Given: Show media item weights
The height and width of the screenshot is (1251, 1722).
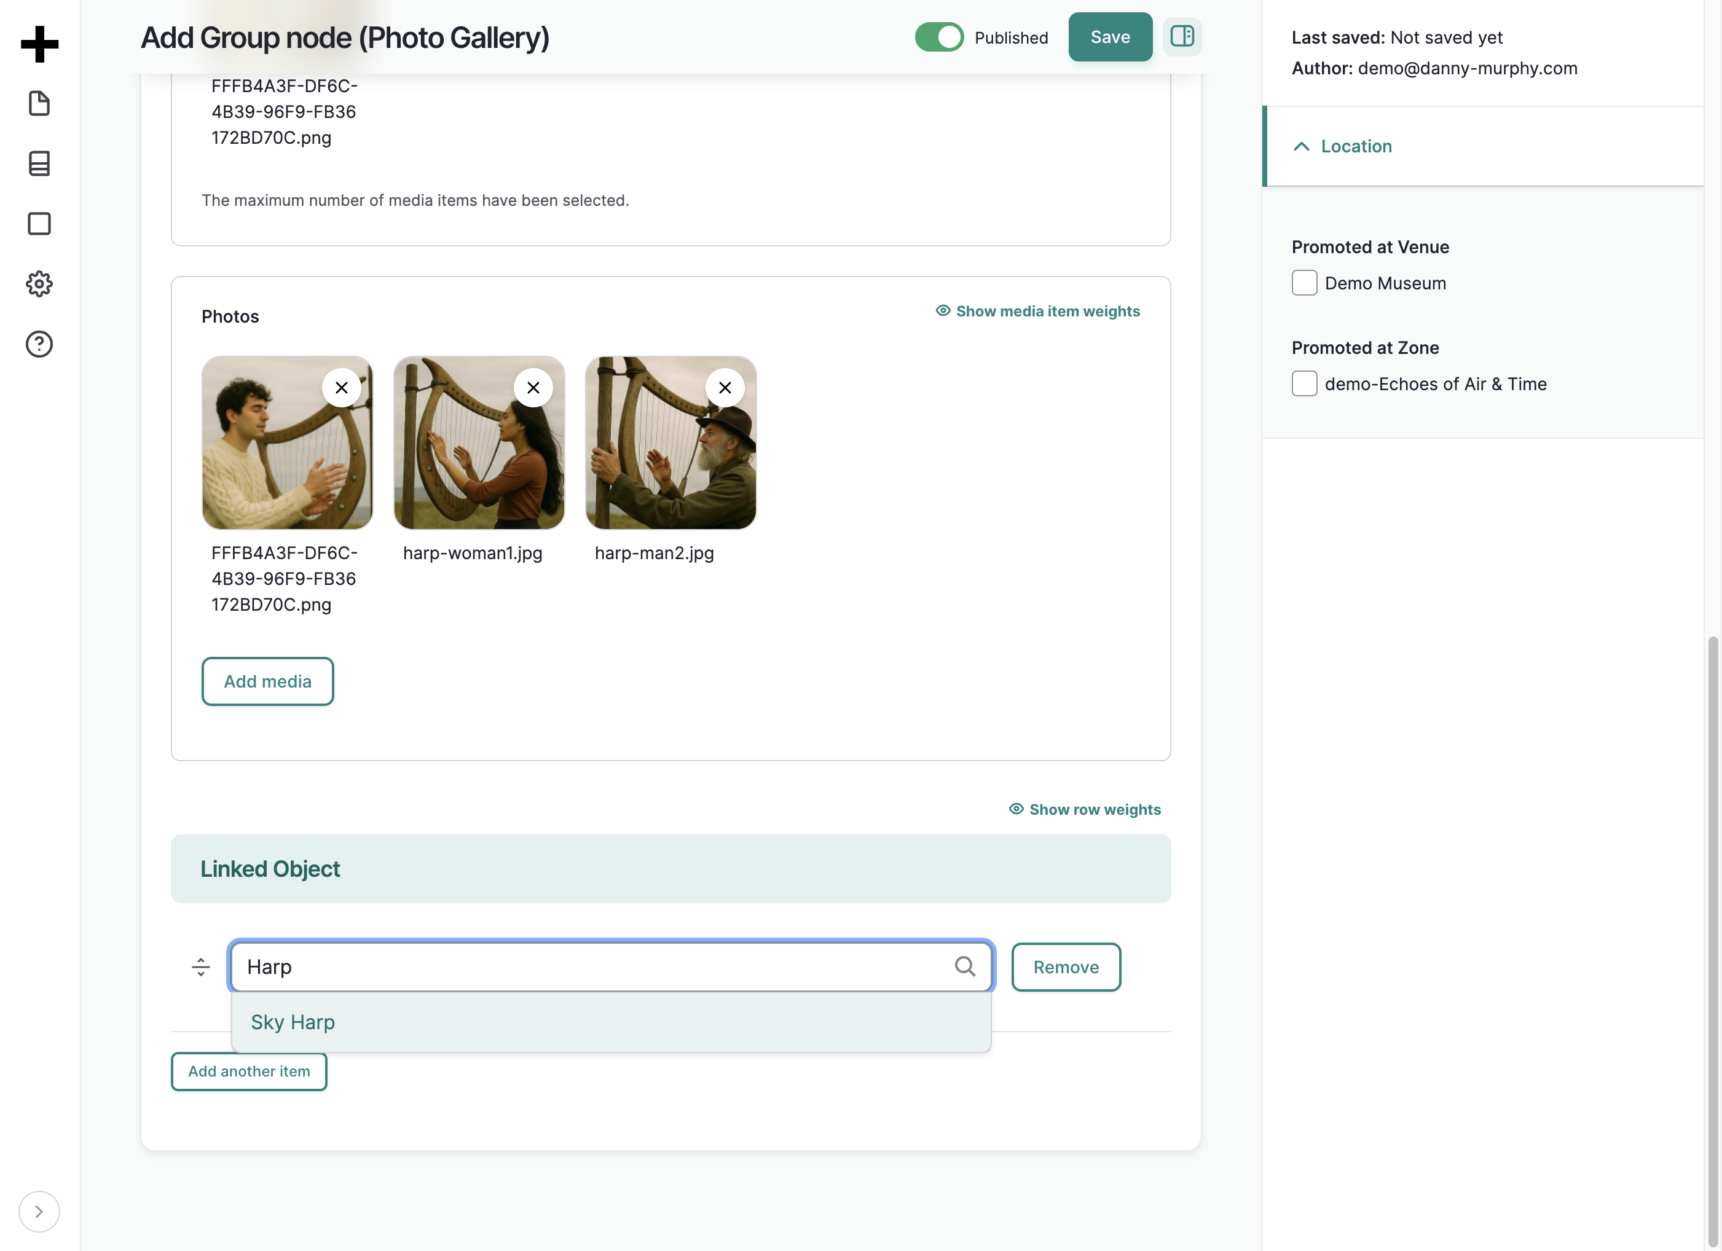Looking at the screenshot, I should point(1038,312).
